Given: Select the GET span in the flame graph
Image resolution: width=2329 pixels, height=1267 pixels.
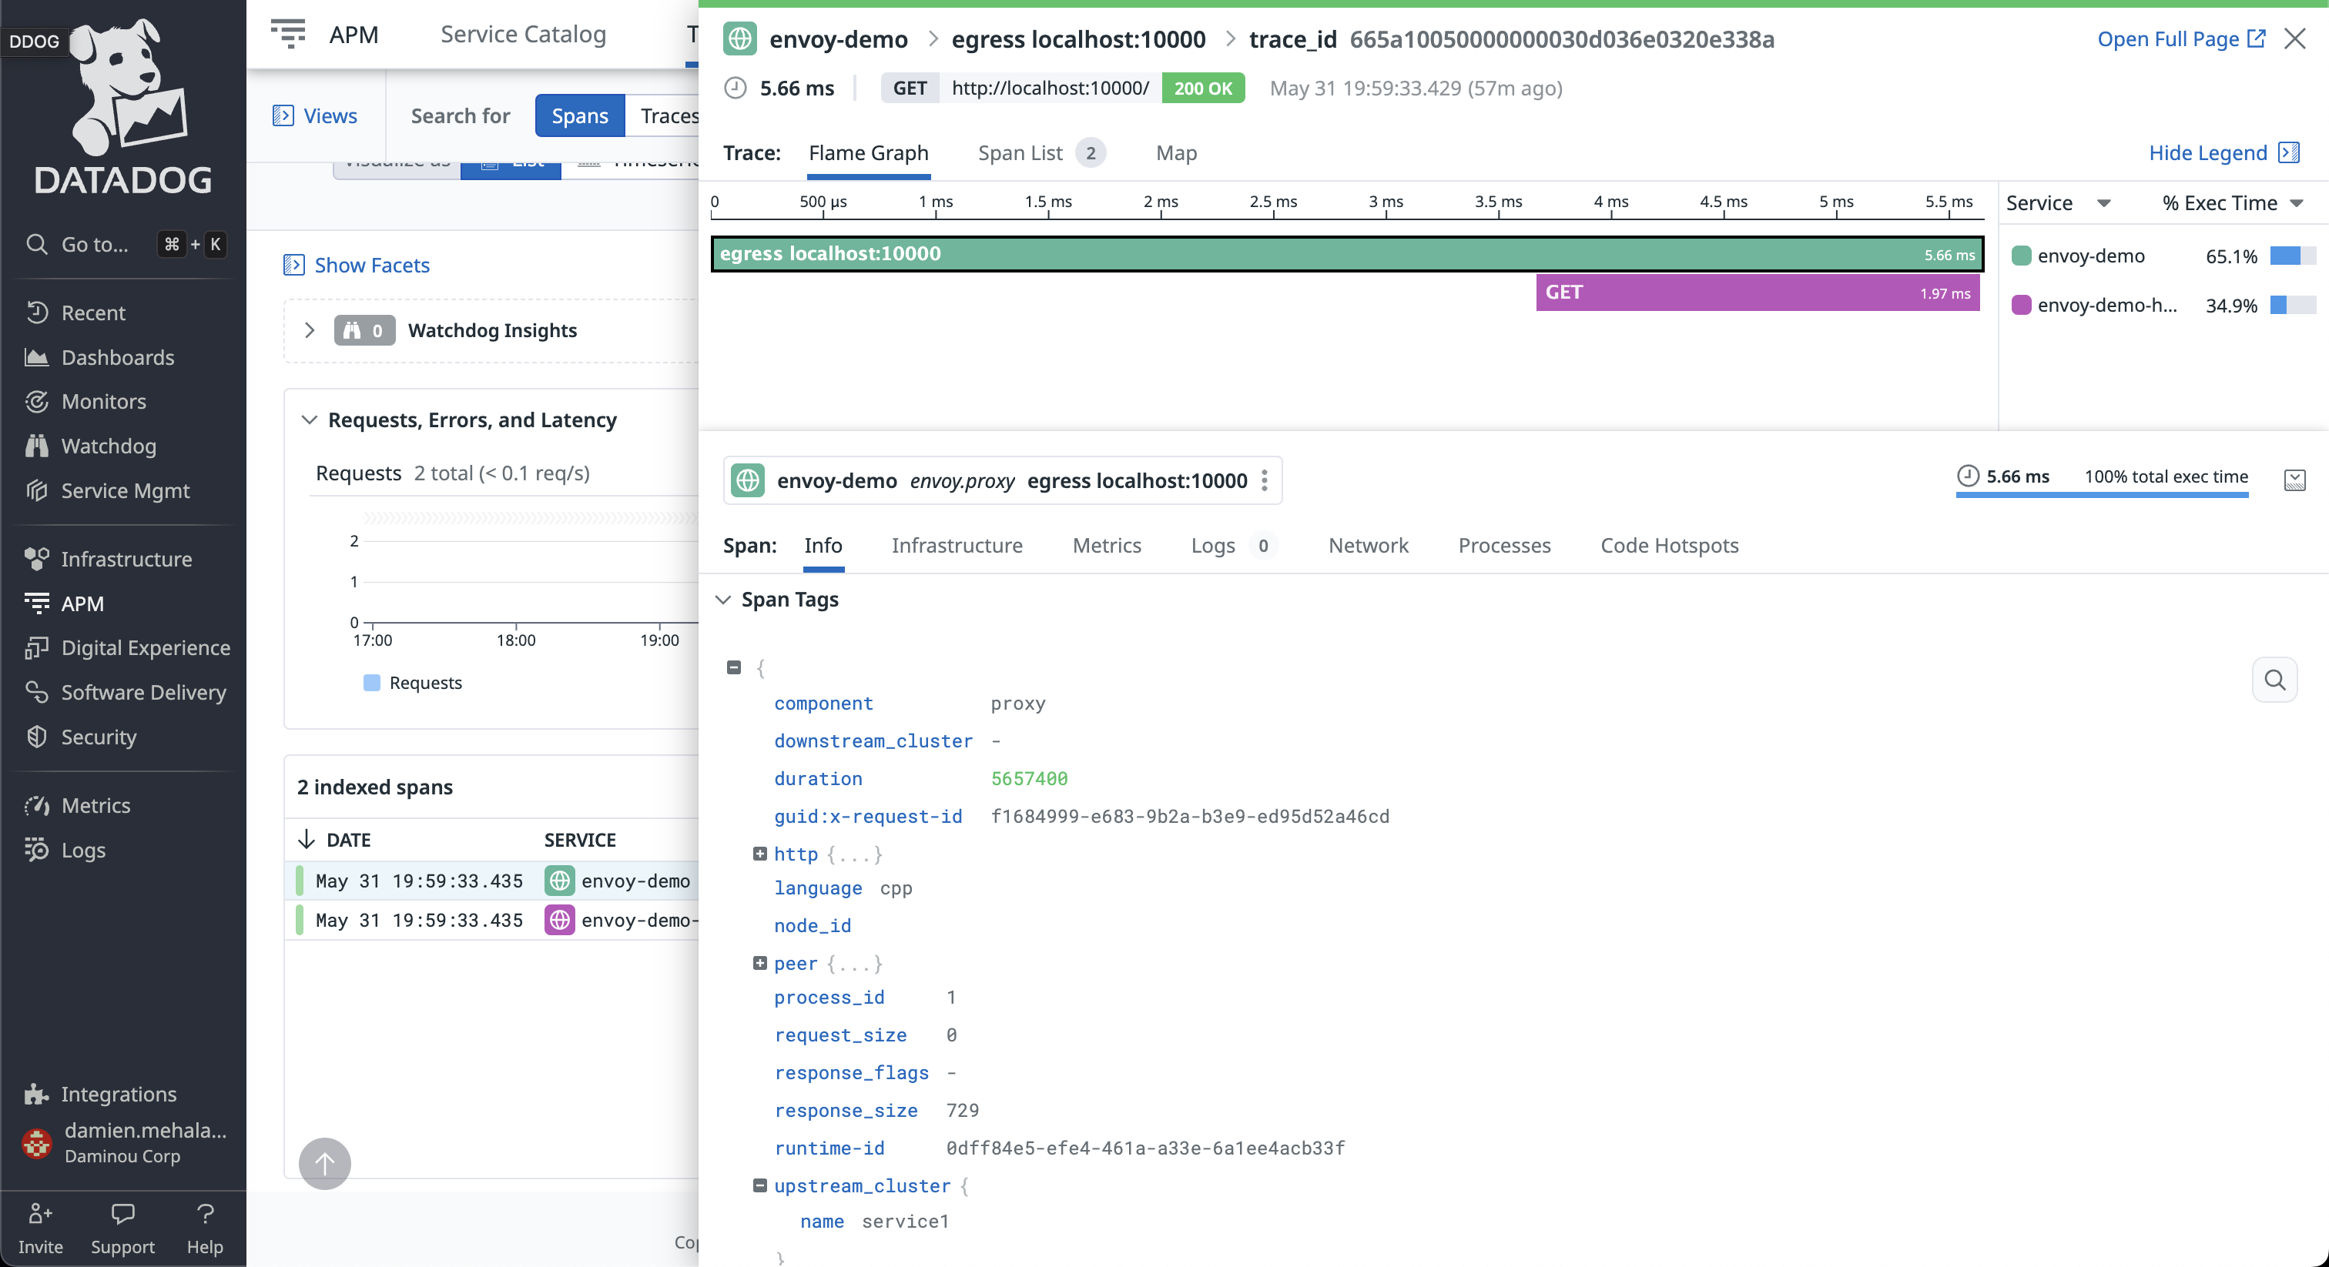Looking at the screenshot, I should [1757, 292].
